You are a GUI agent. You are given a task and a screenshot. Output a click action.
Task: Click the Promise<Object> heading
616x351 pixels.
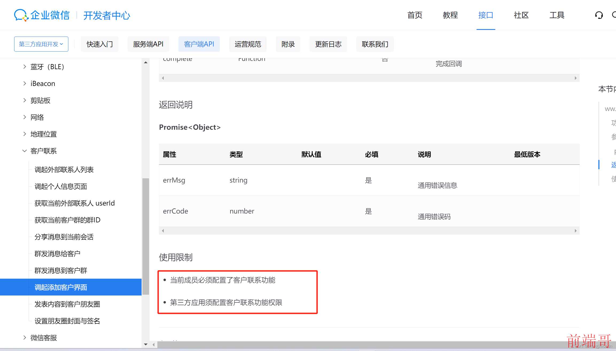pos(190,127)
